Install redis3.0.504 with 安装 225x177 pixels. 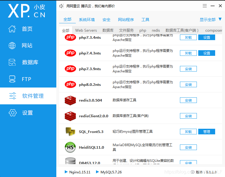tap(188, 100)
